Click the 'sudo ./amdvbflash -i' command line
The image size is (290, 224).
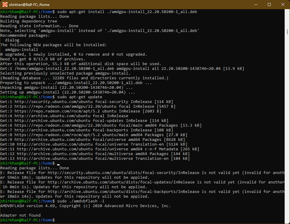coord(52,201)
